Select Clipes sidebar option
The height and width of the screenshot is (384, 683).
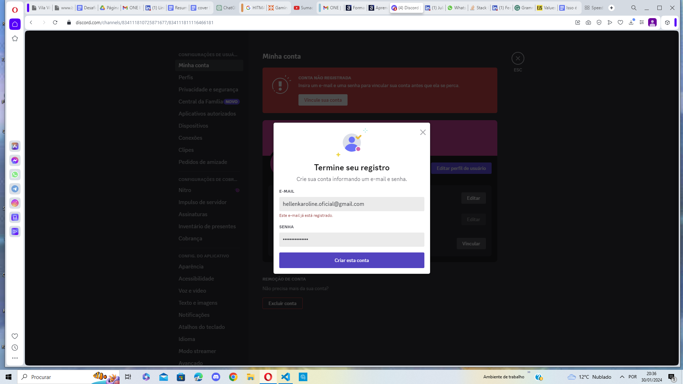coord(186,150)
